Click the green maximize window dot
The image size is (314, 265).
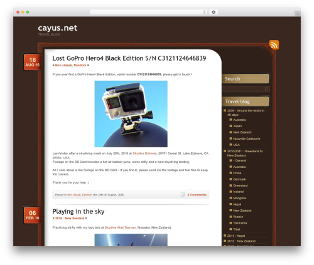point(28,13)
